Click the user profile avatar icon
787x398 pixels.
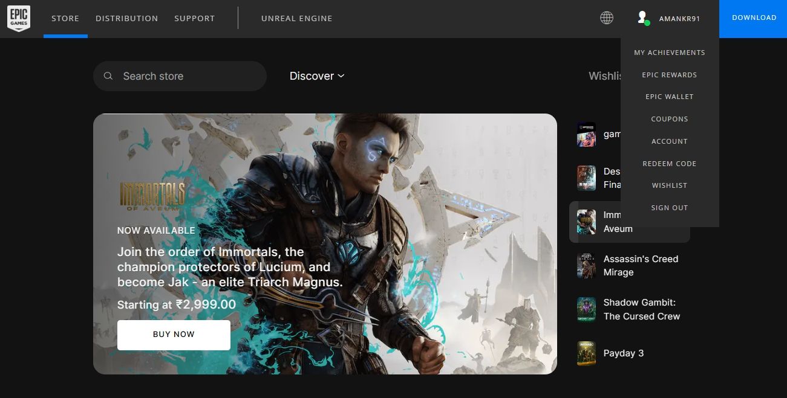click(x=642, y=18)
